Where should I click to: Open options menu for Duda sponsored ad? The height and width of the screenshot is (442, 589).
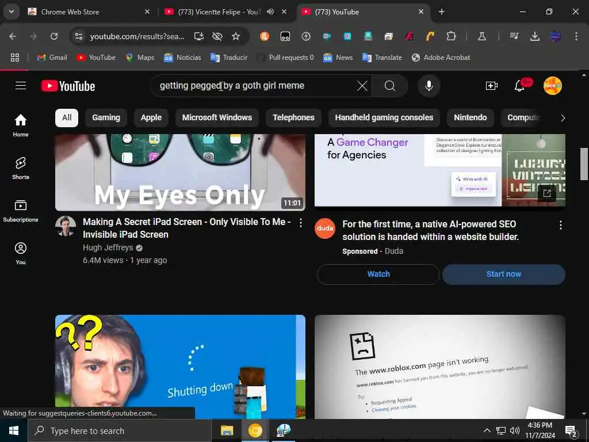560,225
